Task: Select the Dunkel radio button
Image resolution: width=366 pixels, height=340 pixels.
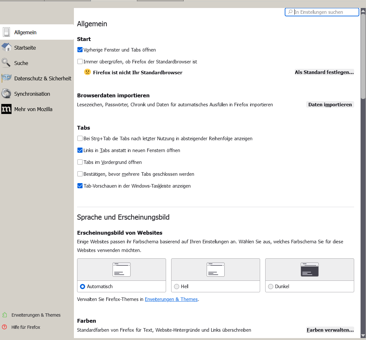Action: tap(271, 286)
